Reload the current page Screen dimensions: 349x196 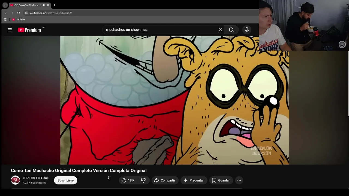(19, 13)
